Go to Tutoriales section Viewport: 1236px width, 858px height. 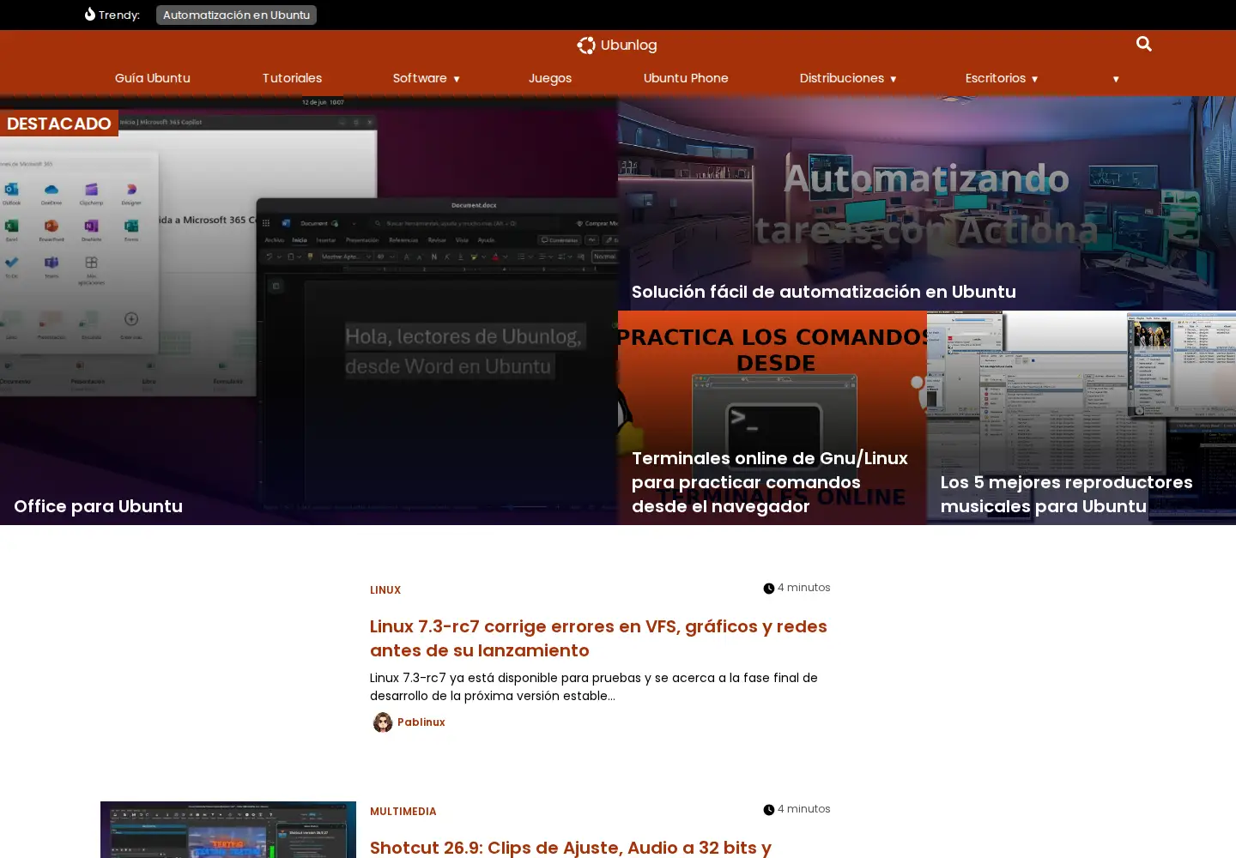click(292, 78)
